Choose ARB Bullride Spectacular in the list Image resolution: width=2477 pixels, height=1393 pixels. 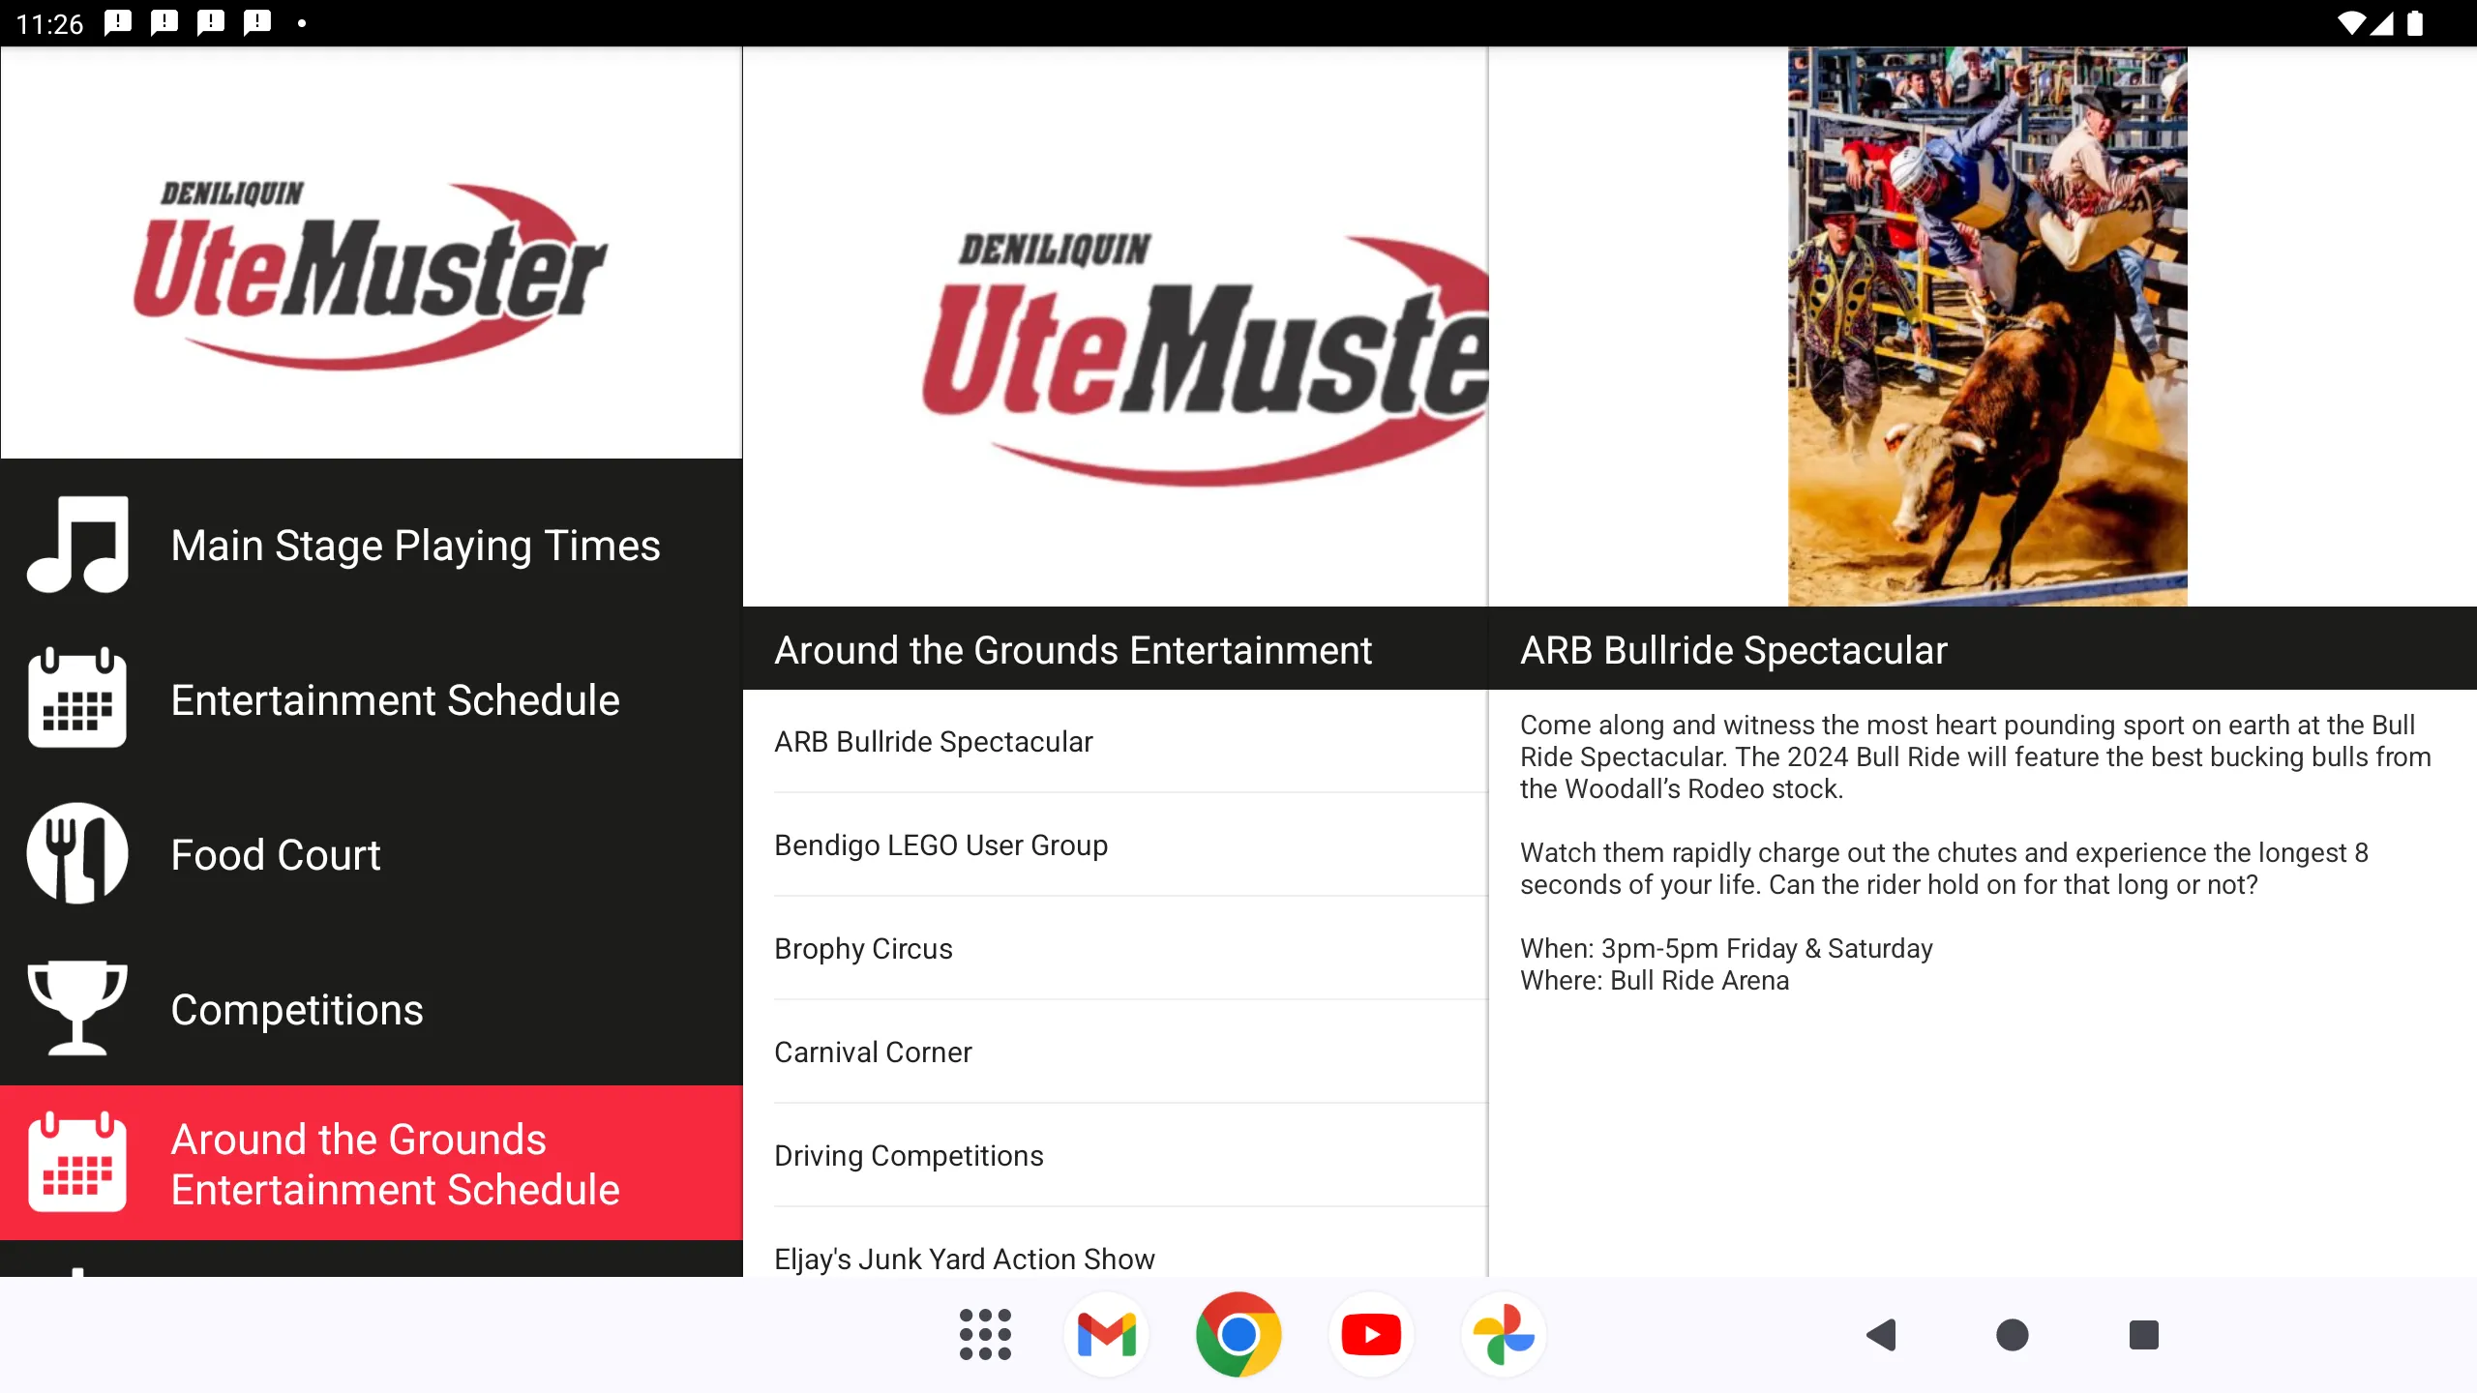1115,742
